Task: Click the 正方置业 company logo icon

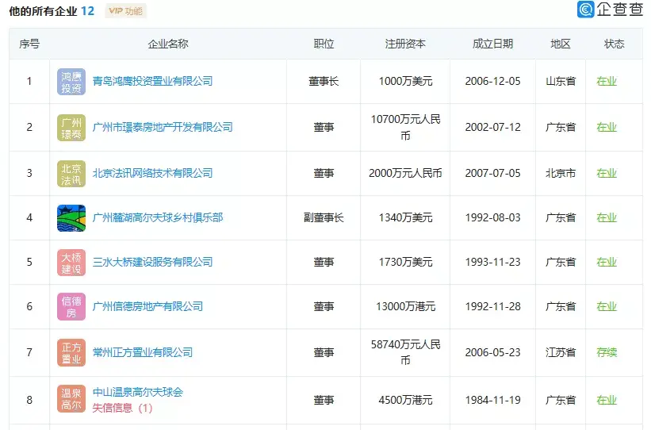Action: 71,353
